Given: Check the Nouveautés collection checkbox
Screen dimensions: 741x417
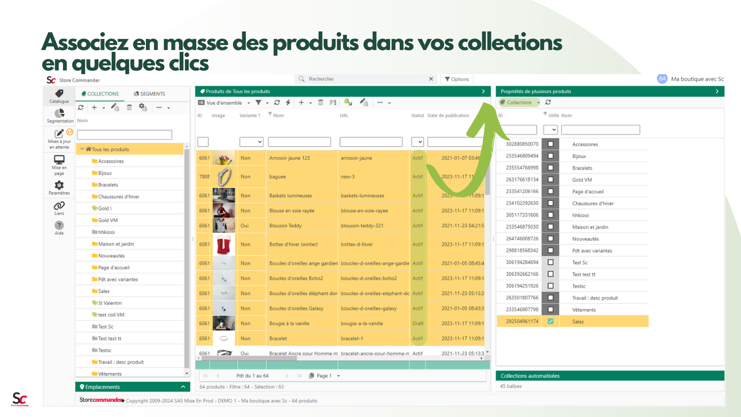Looking at the screenshot, I should pyautogui.click(x=551, y=239).
